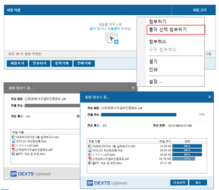This screenshot has width=219, height=190.
Task: Click the 파일 이름 header of the upload list
Action: tap(88, 10)
